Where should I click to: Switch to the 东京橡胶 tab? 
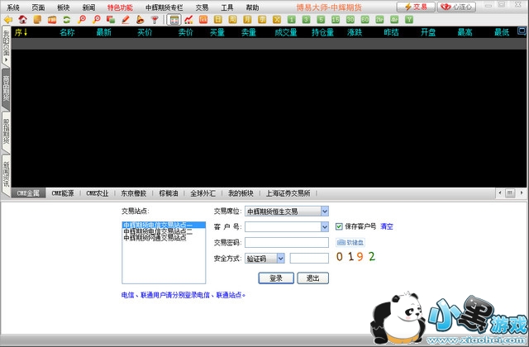[x=133, y=193]
